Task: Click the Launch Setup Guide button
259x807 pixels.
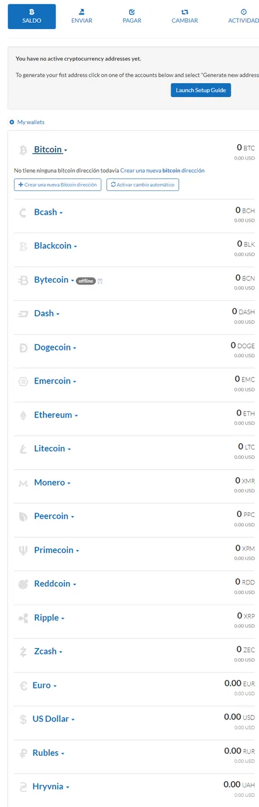Action: (x=201, y=90)
